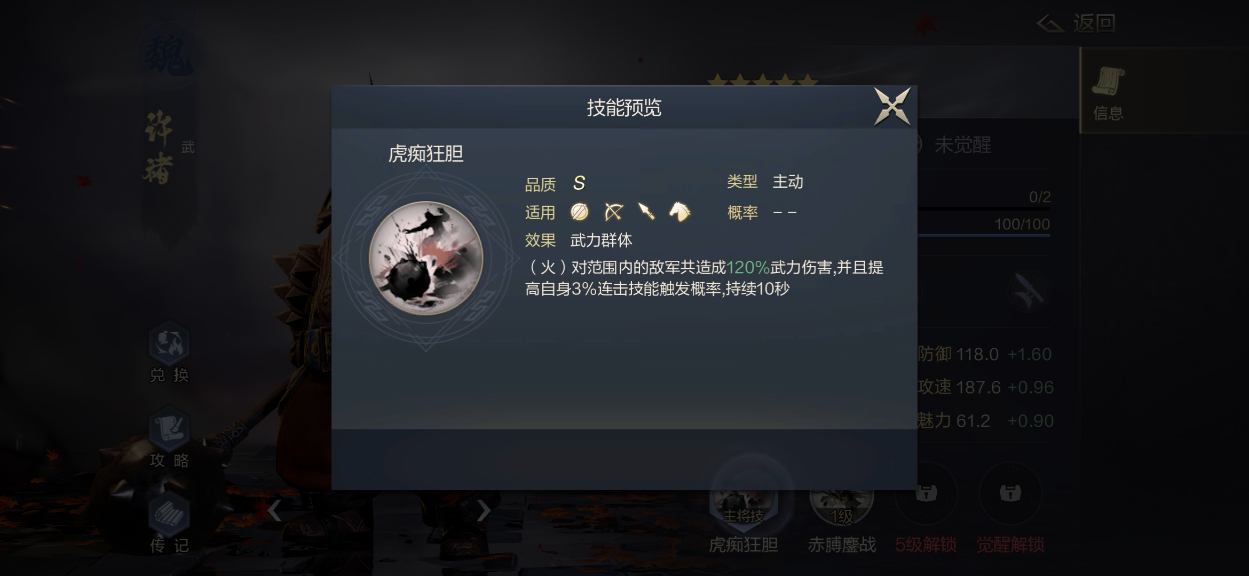Tap the 返回 back button

(x=1076, y=23)
